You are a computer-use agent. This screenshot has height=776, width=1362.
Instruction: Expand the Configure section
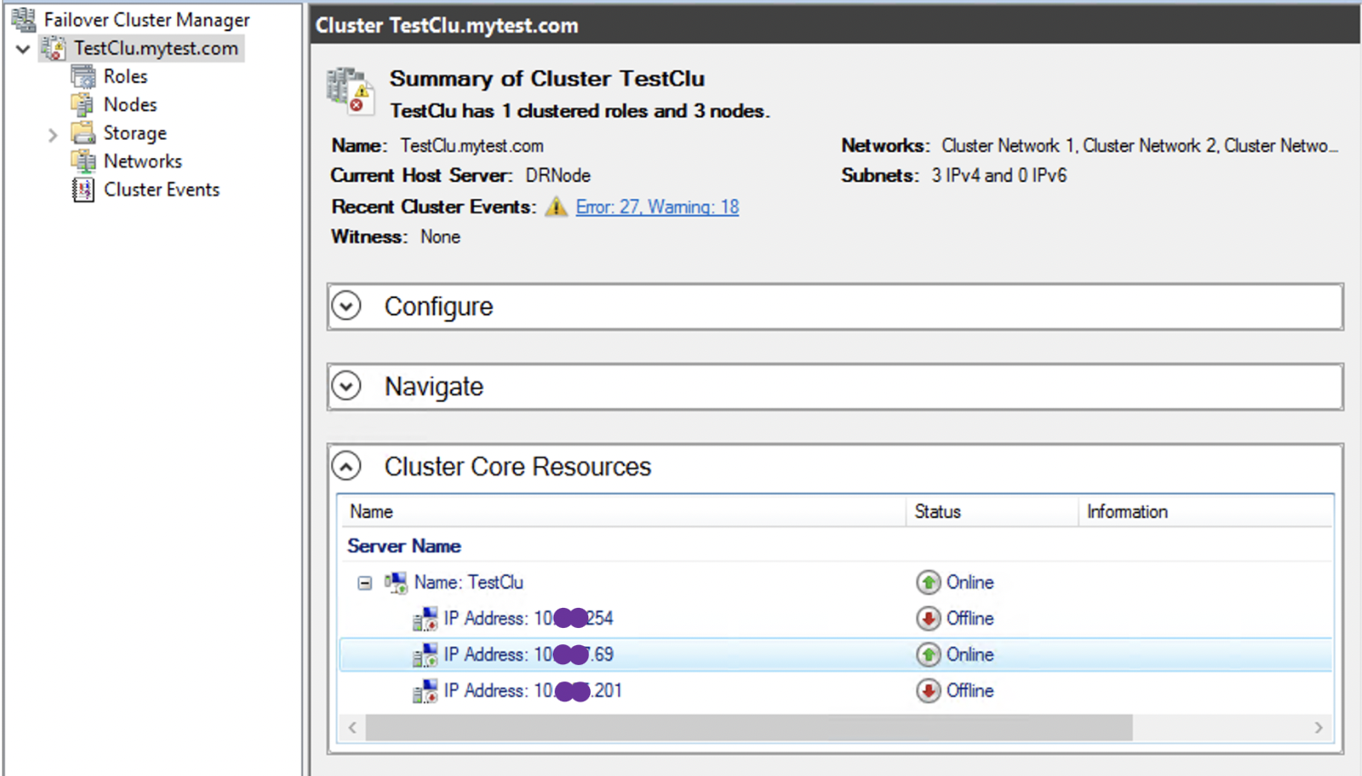click(346, 306)
